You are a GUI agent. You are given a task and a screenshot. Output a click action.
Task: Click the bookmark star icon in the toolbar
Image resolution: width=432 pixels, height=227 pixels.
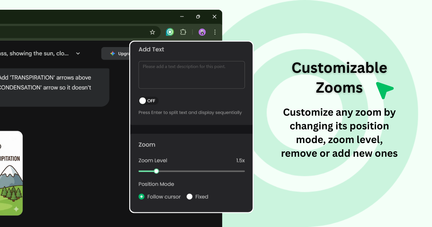(x=152, y=32)
